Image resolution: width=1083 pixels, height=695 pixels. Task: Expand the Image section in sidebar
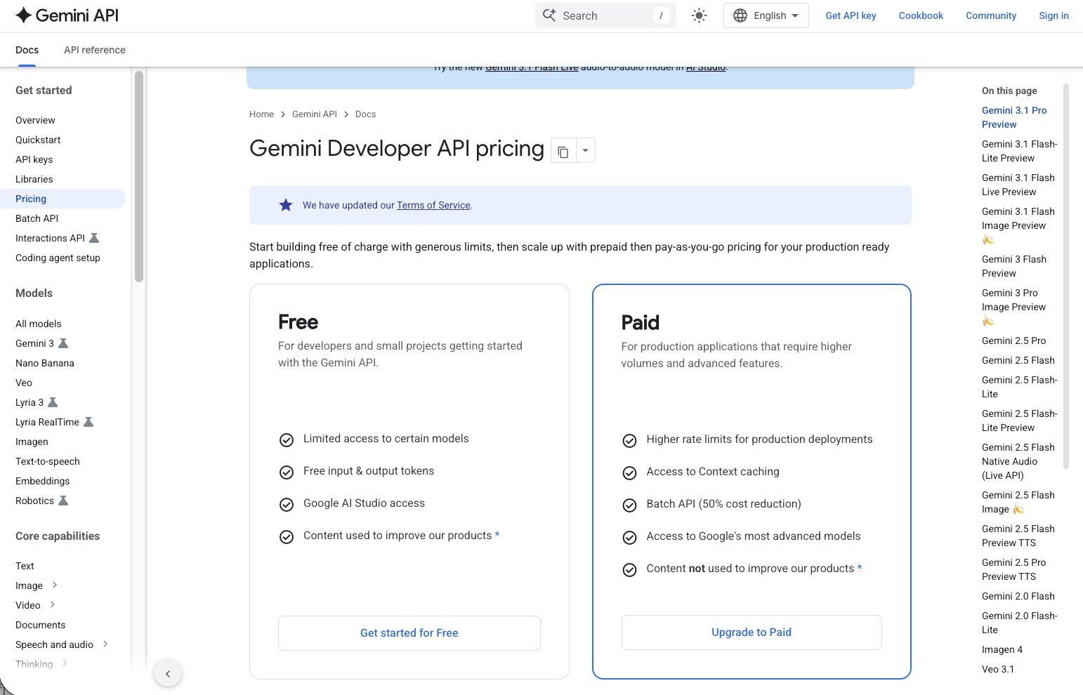click(x=55, y=585)
